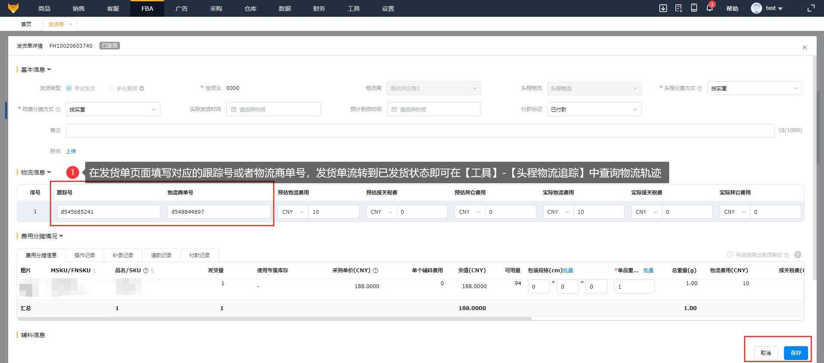The width and height of the screenshot is (824, 363).
Task: Click the mobile phone icon in header
Action: pyautogui.click(x=694, y=8)
